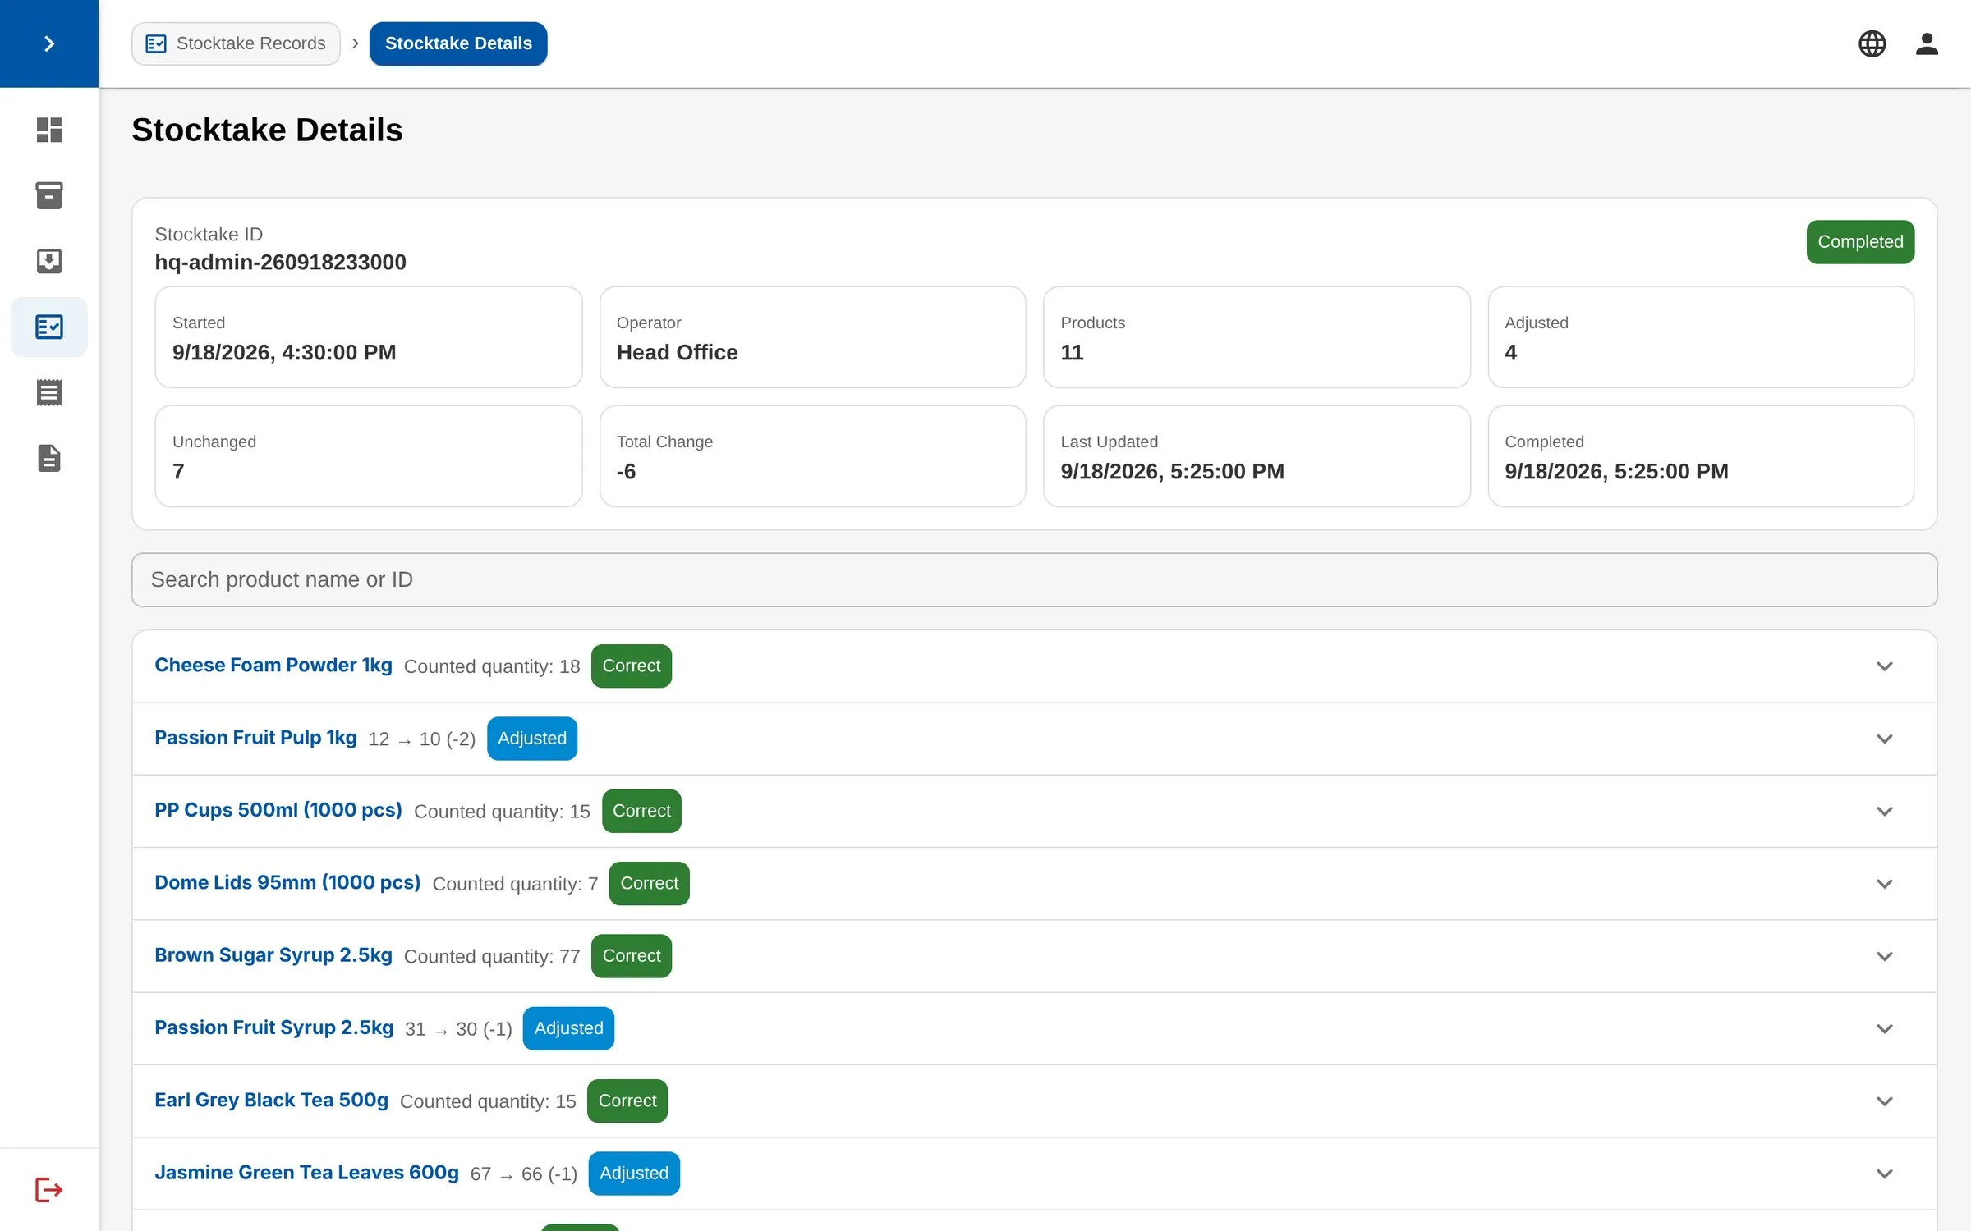Expand the PP Cups 500ml row

point(1884,811)
